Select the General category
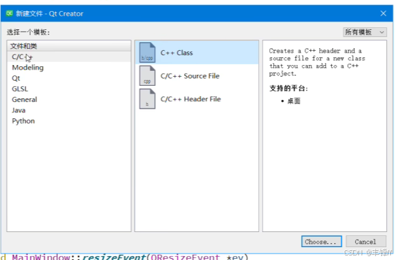This screenshot has height=260, width=396. tap(69, 99)
